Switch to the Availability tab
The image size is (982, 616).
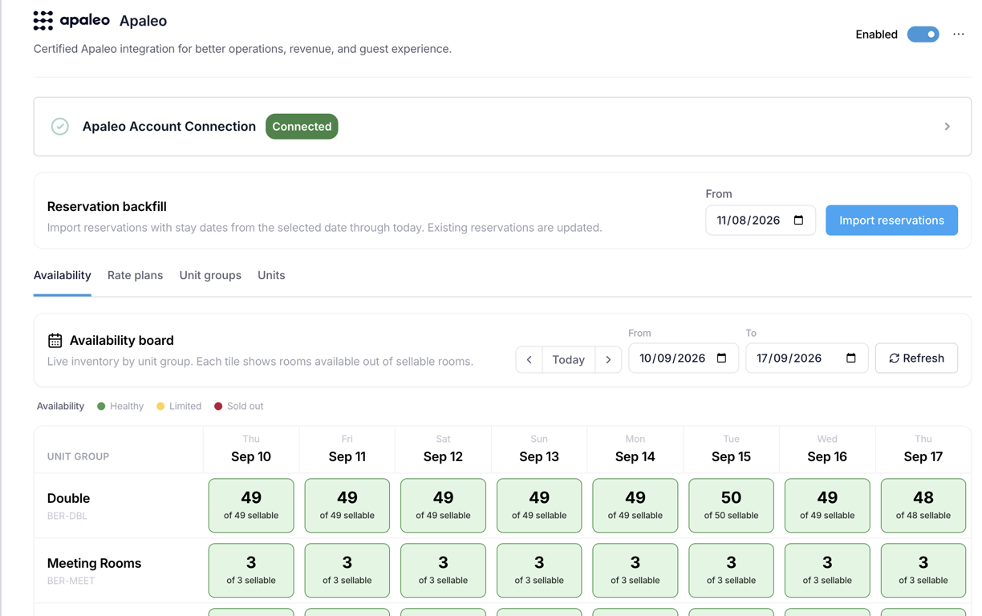tap(63, 275)
